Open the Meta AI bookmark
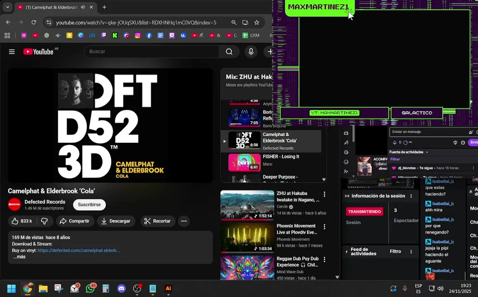Screen dimensions: 478x297 coord(92,35)
